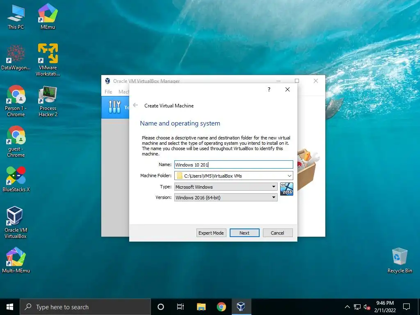Click VirtualBox Manager Tools icon
Viewport: 420px width, 315px height.
coord(115,107)
